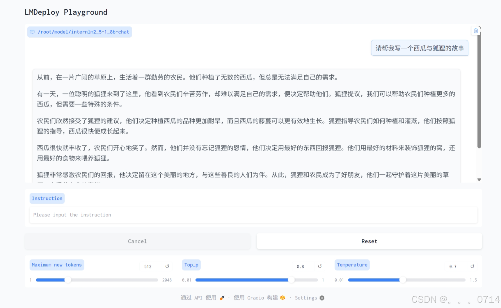Click the 512 token value field
This screenshot has height=308, width=501.
[148, 266]
